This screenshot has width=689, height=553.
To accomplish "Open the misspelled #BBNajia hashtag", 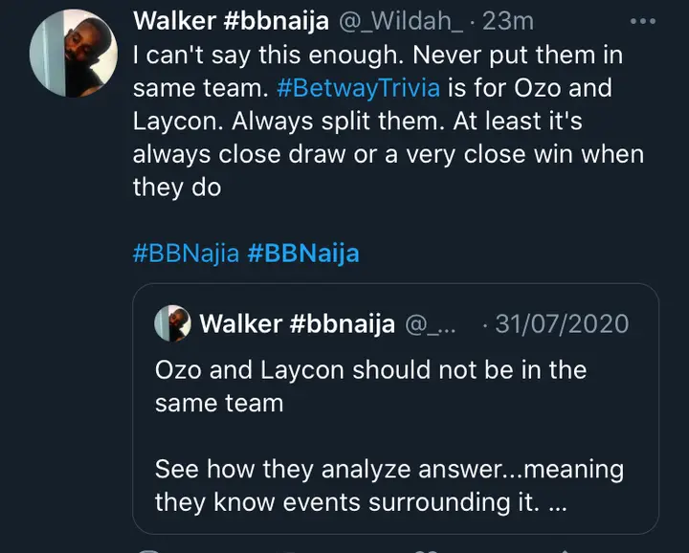I will coord(186,254).
